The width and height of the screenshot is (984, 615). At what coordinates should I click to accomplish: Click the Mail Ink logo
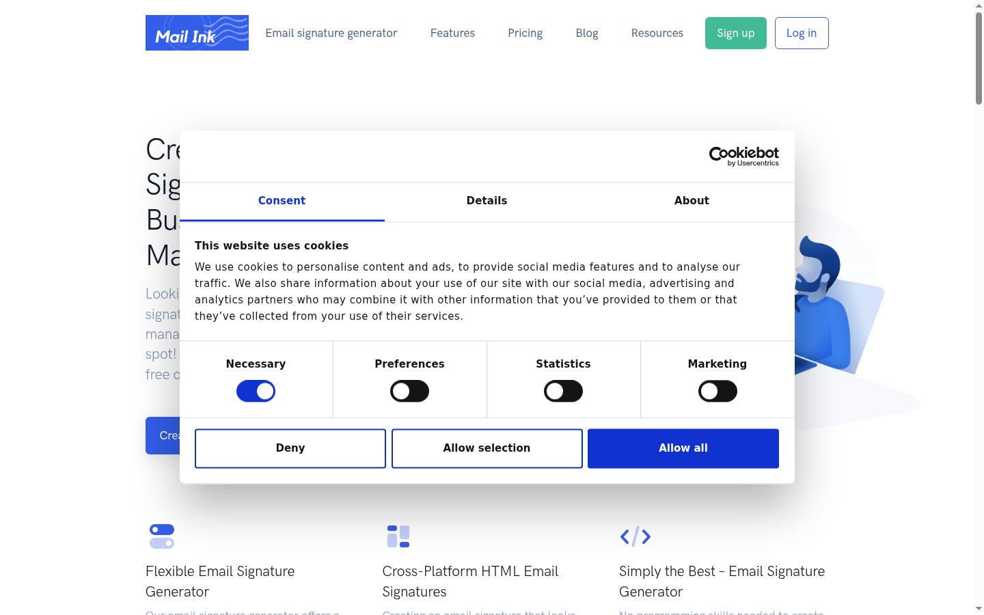point(197,33)
